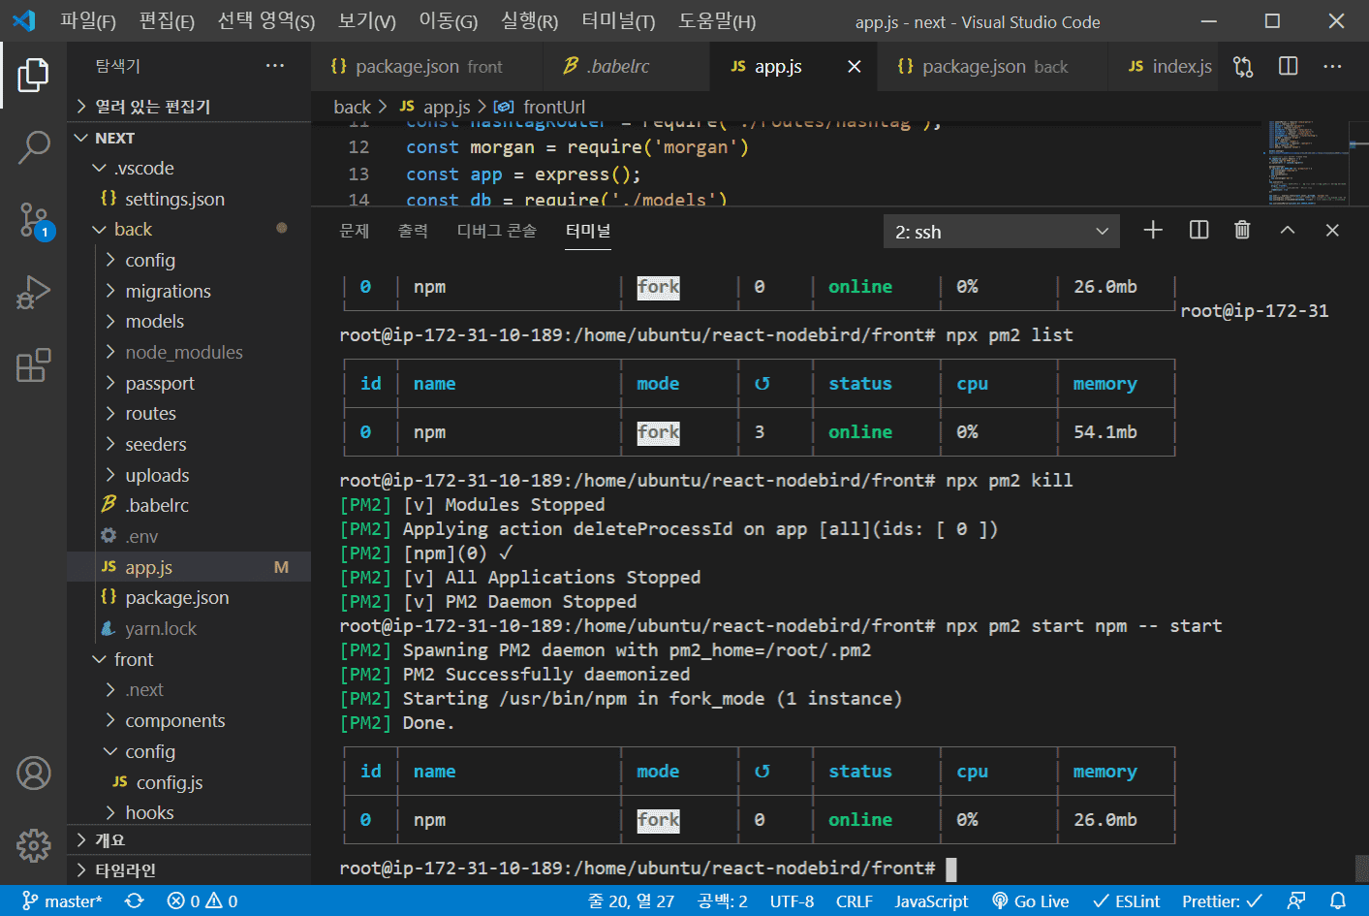Open Source Control view with badge

click(34, 220)
